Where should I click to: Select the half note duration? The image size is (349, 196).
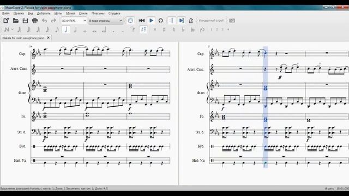click(75, 29)
